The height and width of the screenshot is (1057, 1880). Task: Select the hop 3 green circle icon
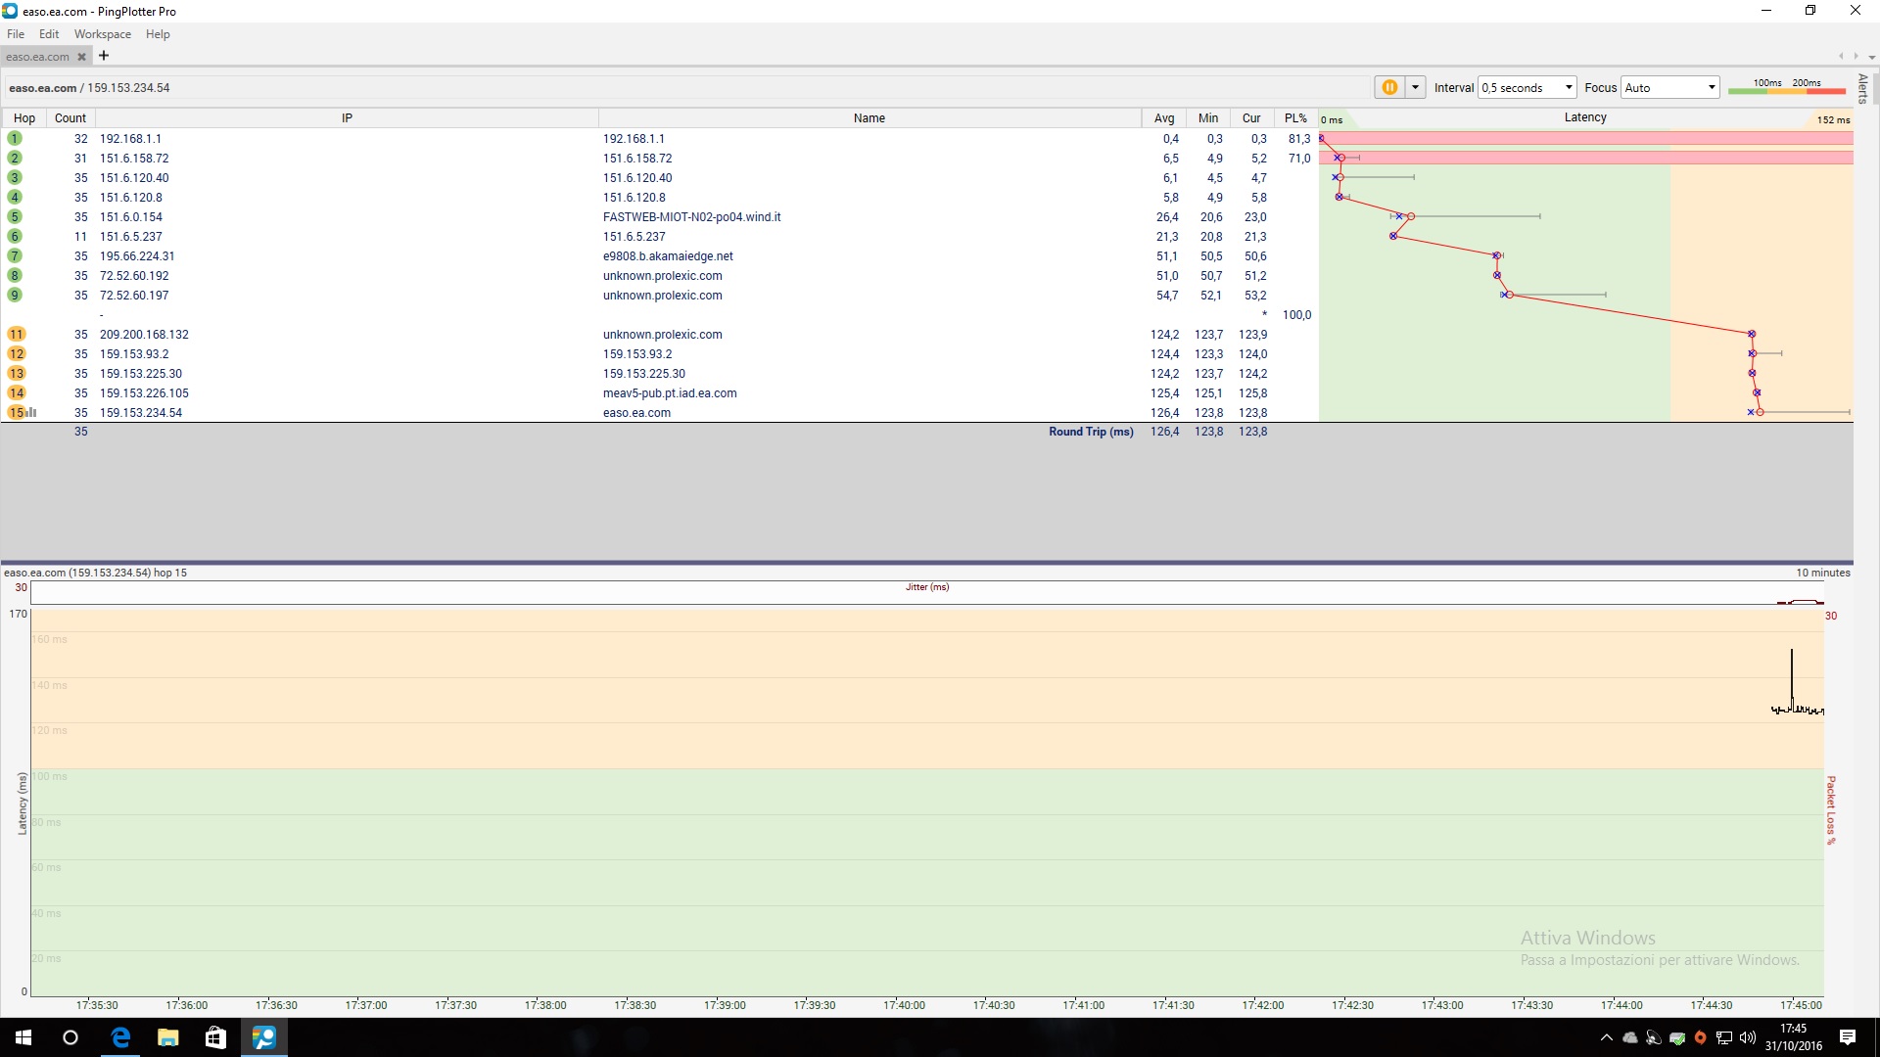click(15, 178)
